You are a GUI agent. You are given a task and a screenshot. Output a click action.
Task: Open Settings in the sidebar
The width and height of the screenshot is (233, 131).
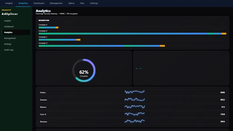16,44
